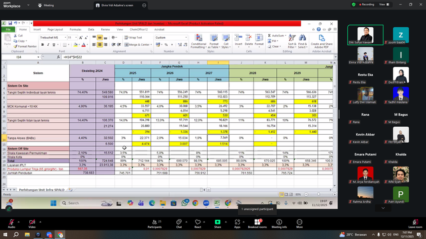Open the Chat panel
The image size is (426, 239).
(x=179, y=224)
